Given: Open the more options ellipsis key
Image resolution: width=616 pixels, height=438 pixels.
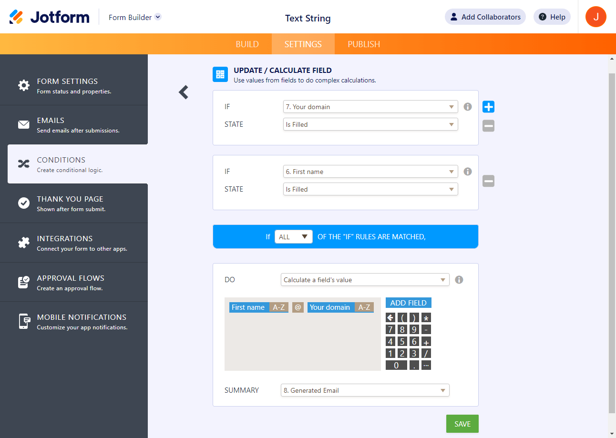Looking at the screenshot, I should click(426, 366).
